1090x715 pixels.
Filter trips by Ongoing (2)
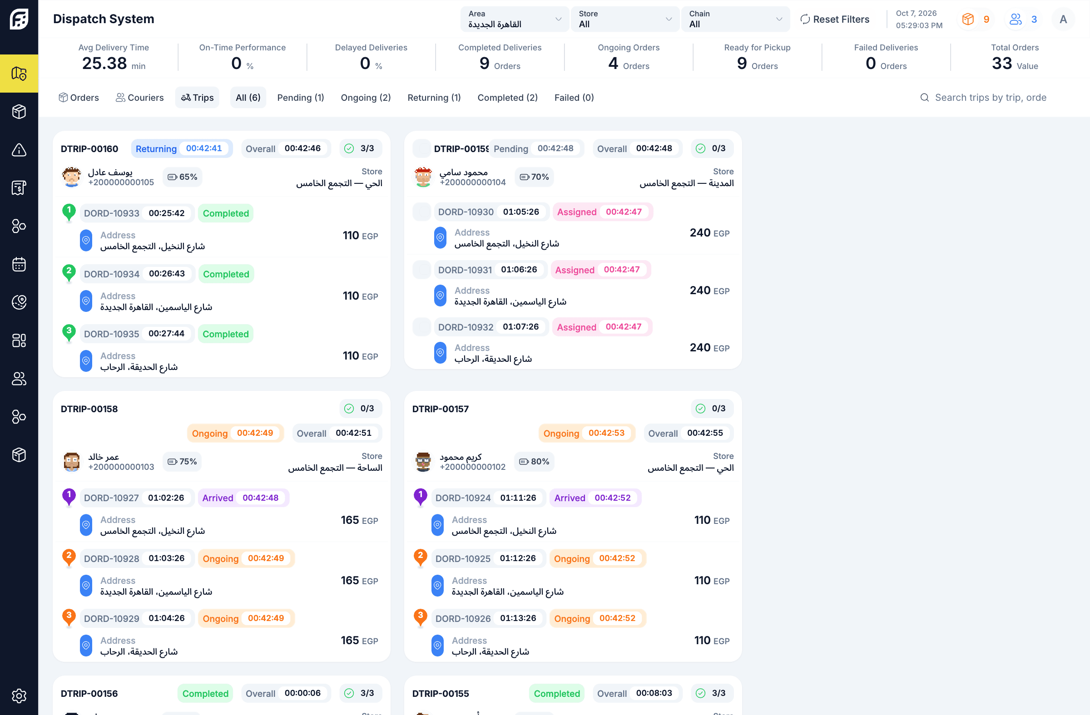[x=366, y=98]
